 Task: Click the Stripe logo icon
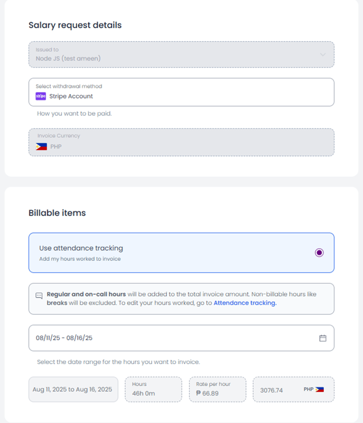(41, 96)
